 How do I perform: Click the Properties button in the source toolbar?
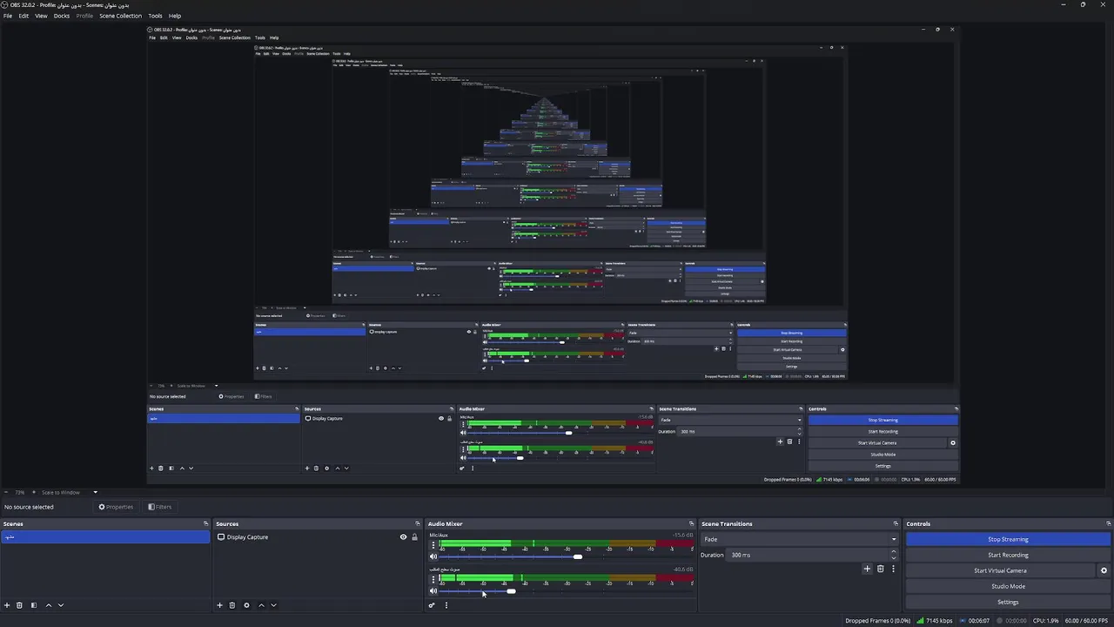coord(116,507)
